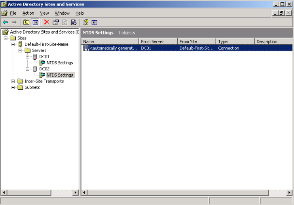Click tree pane horizontal scrollbar thumb
294x205 pixels.
[x=29, y=192]
